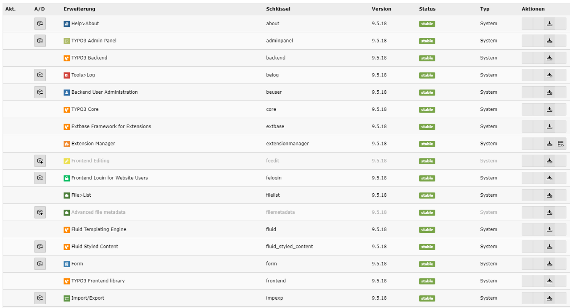Download the form extension data

coord(549,264)
